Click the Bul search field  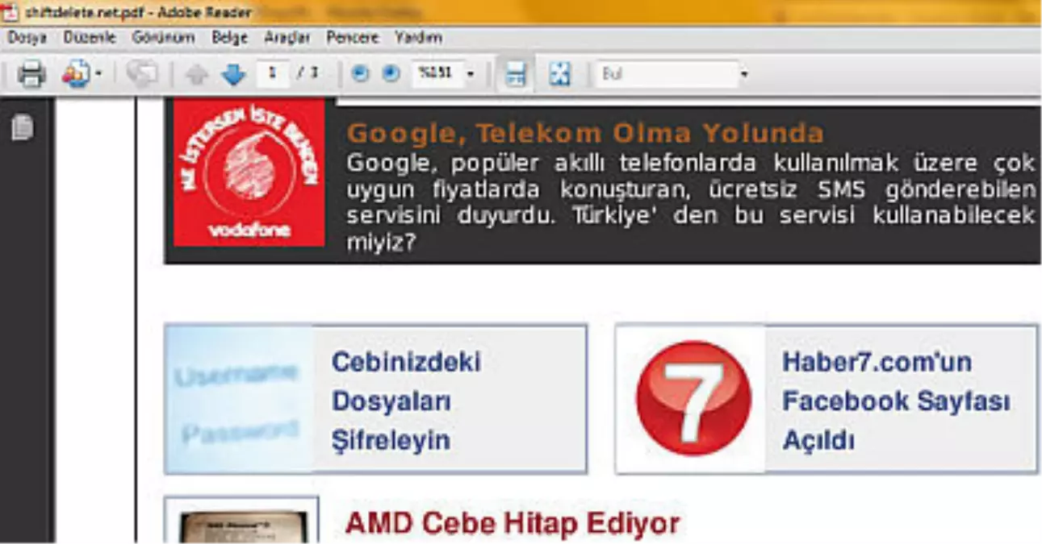tap(667, 74)
